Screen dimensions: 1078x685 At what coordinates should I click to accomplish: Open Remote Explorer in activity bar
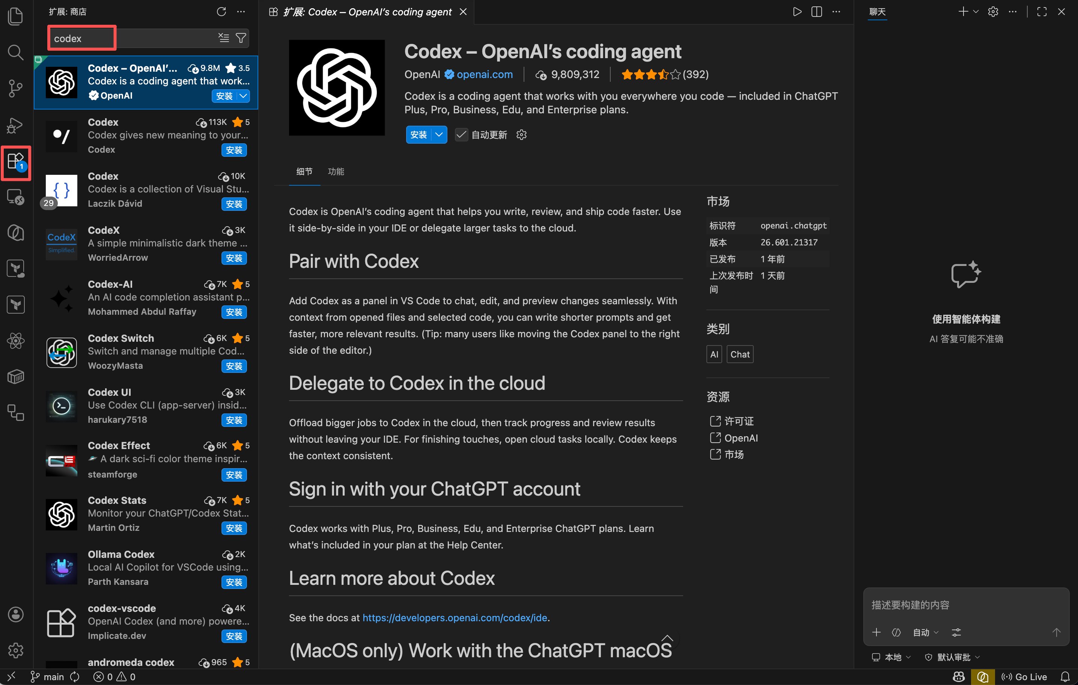click(x=16, y=197)
